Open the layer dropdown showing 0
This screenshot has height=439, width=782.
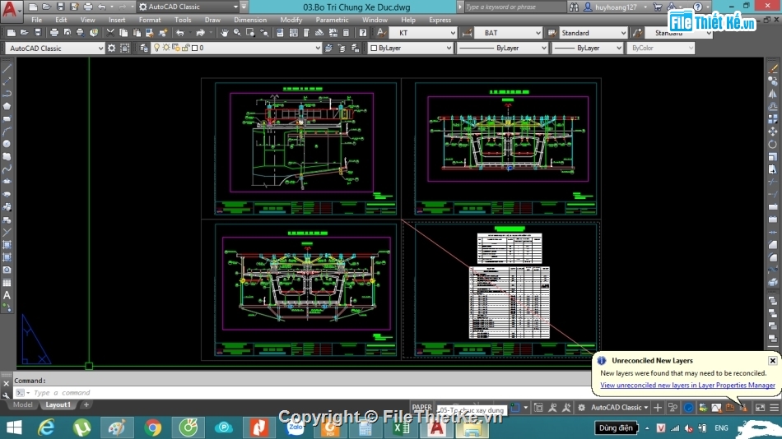coord(236,48)
